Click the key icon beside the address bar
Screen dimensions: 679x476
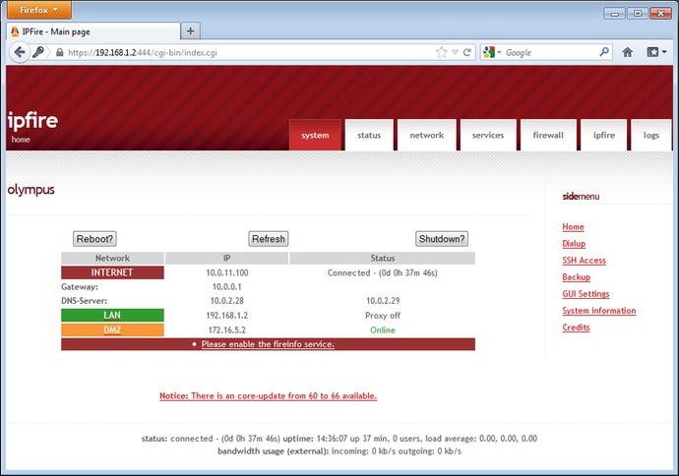(38, 52)
